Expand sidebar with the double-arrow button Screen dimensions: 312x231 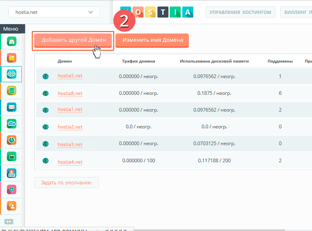[9, 222]
